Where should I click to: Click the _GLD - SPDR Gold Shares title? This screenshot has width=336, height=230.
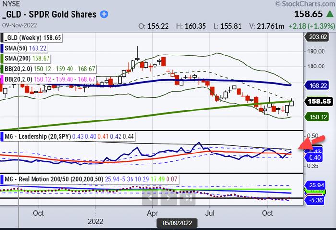[48, 14]
